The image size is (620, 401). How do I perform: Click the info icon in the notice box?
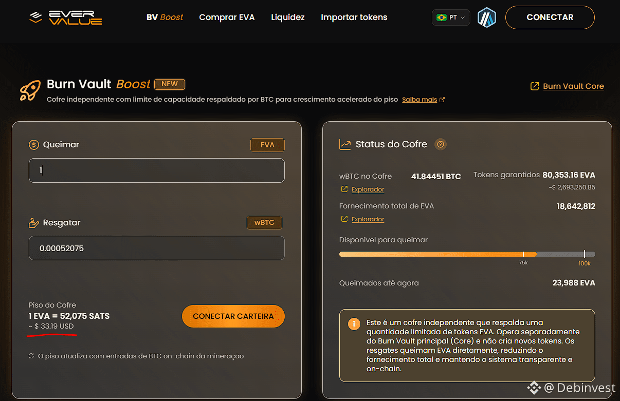[354, 324]
